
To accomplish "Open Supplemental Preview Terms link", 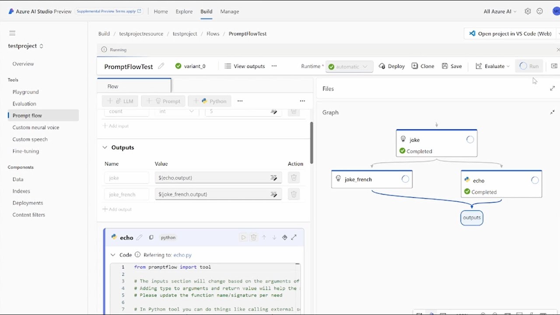I will click(109, 11).
